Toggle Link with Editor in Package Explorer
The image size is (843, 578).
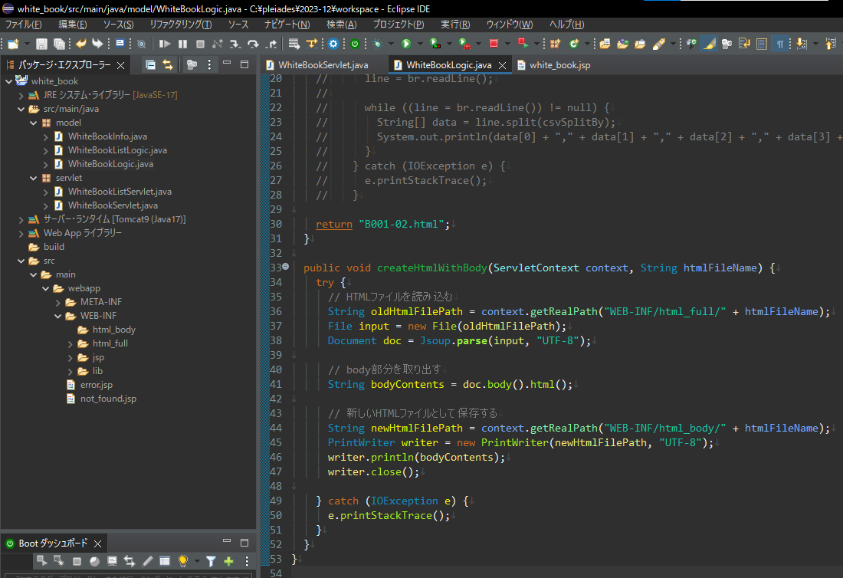coord(167,65)
